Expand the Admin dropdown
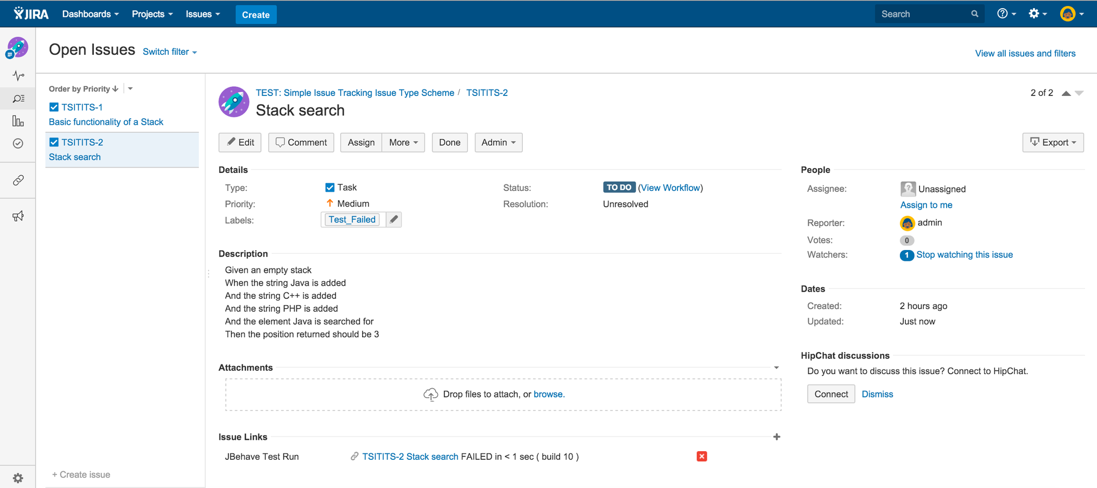Viewport: 1097px width, 488px height. tap(498, 143)
